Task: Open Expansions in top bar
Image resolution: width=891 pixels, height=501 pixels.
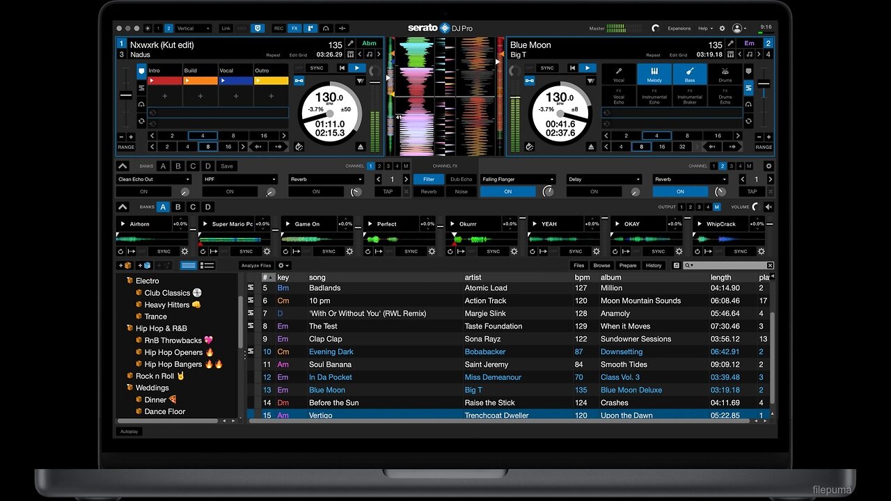Action: [679, 29]
